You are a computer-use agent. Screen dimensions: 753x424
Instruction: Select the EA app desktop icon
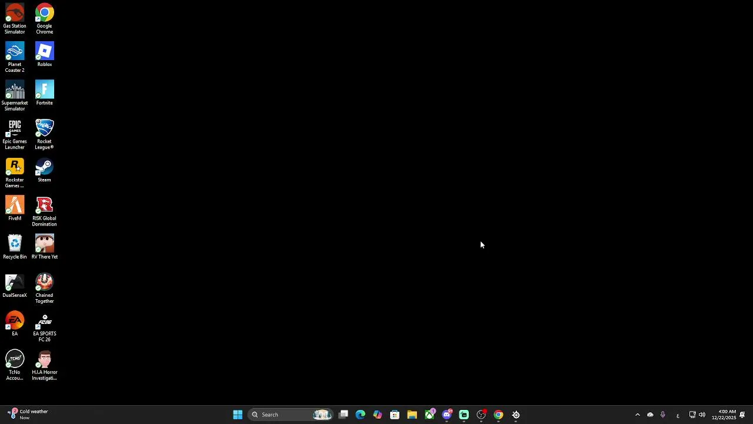(x=15, y=324)
